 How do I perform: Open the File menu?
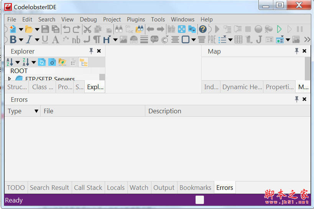[12, 20]
